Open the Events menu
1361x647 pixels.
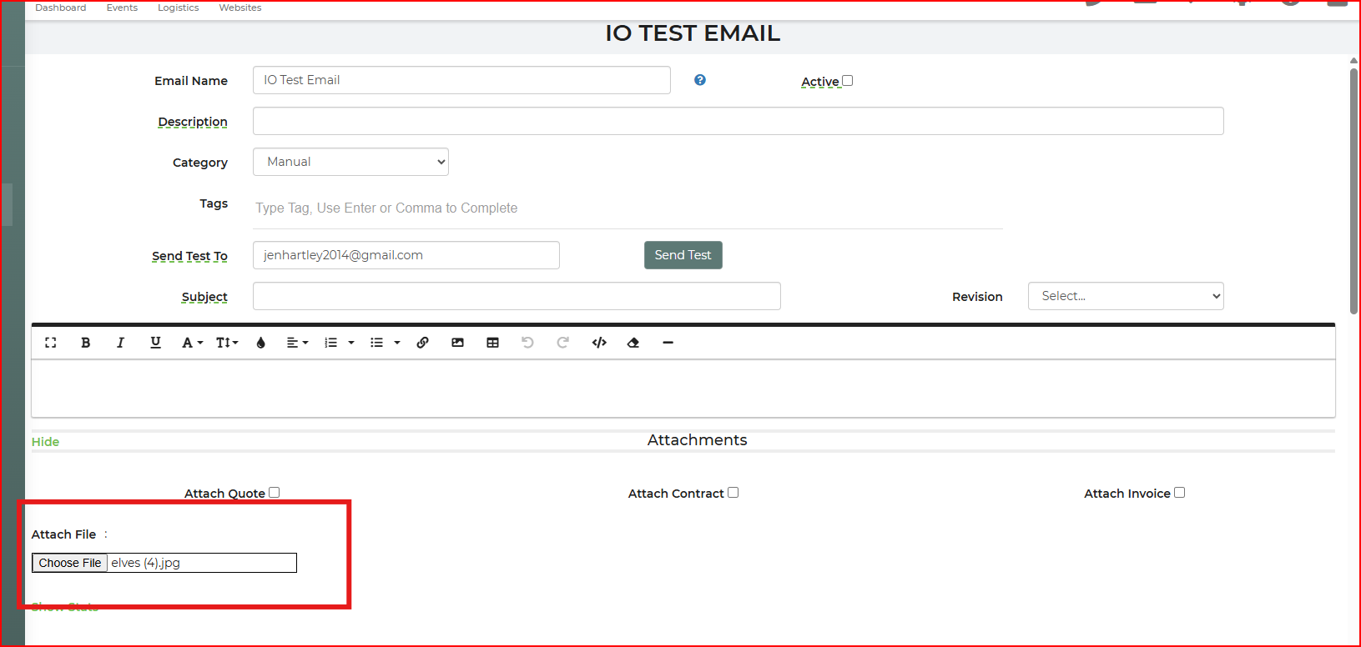tap(122, 8)
